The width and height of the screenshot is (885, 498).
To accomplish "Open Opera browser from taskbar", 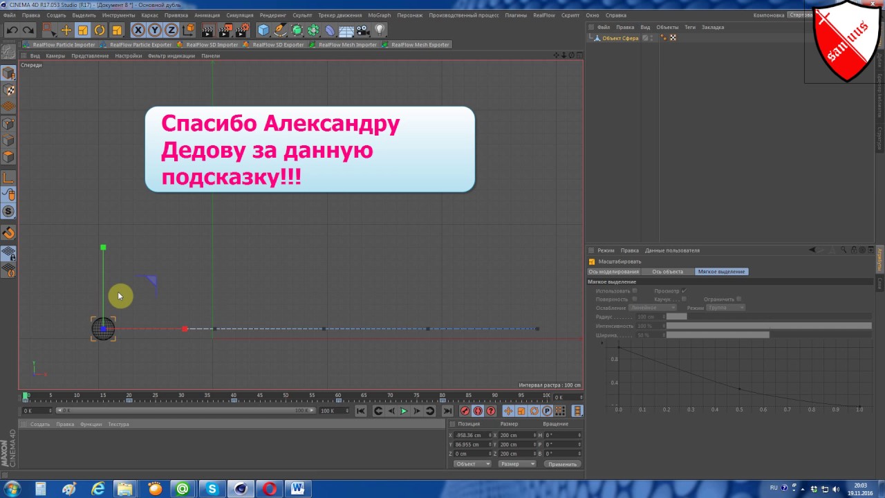I will tap(270, 489).
